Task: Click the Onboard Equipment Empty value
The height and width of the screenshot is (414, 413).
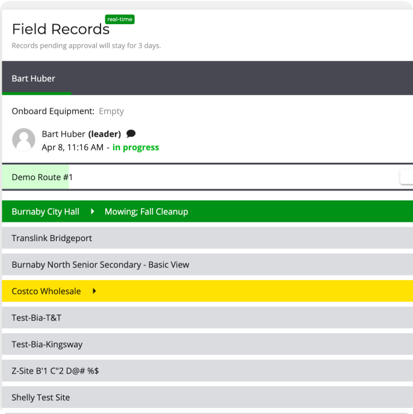Action: point(111,111)
